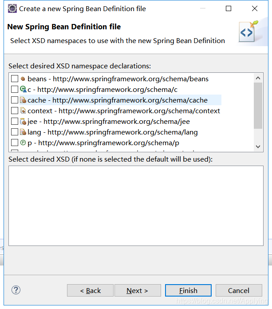The image size is (272, 309).
Task: Click the lang namespace icon
Action: (23, 132)
